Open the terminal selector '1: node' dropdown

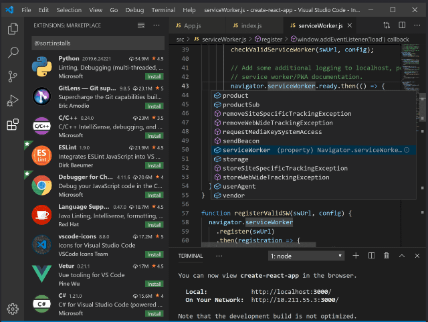[306, 256]
